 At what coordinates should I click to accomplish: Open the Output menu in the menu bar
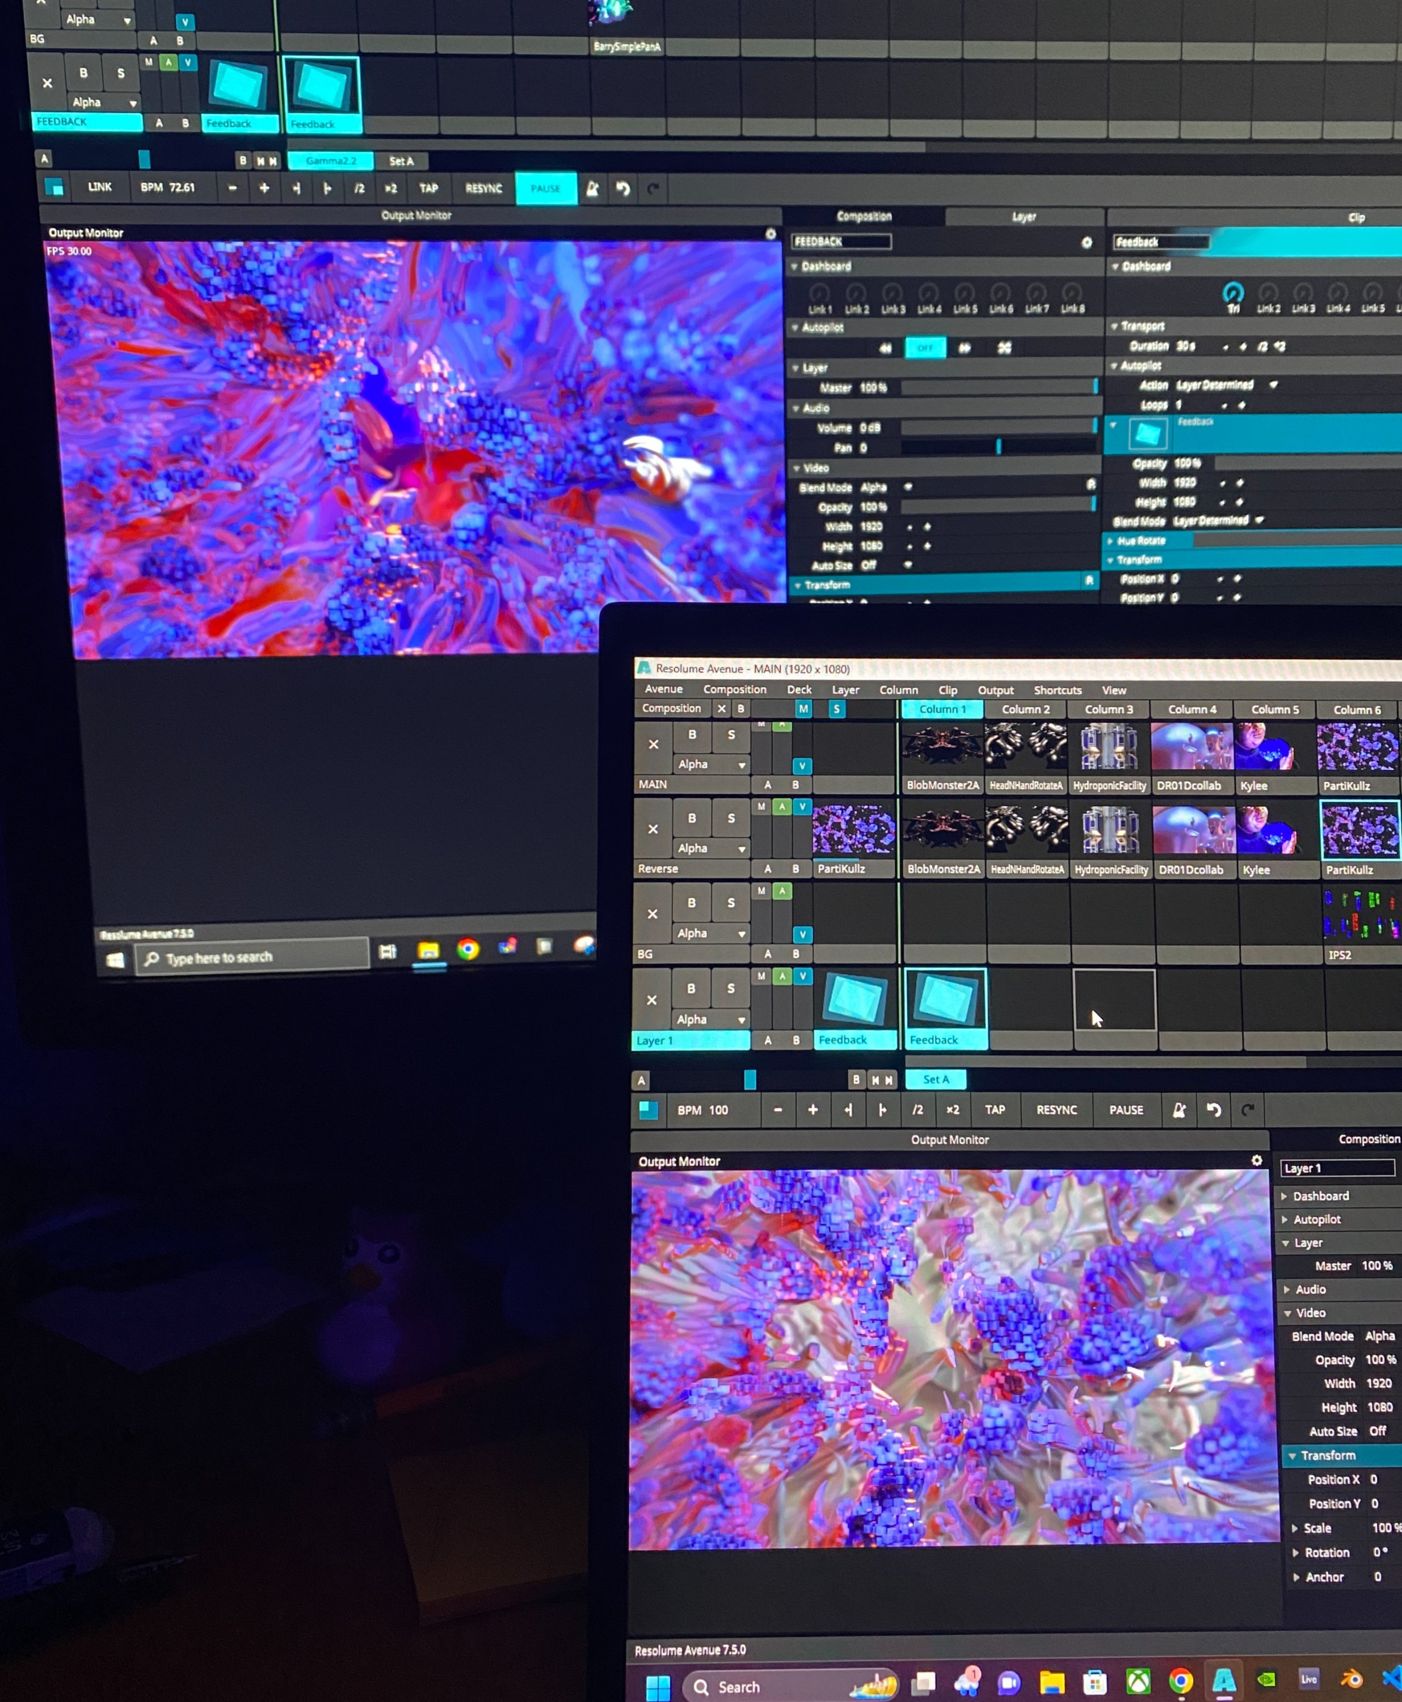pyautogui.click(x=995, y=690)
